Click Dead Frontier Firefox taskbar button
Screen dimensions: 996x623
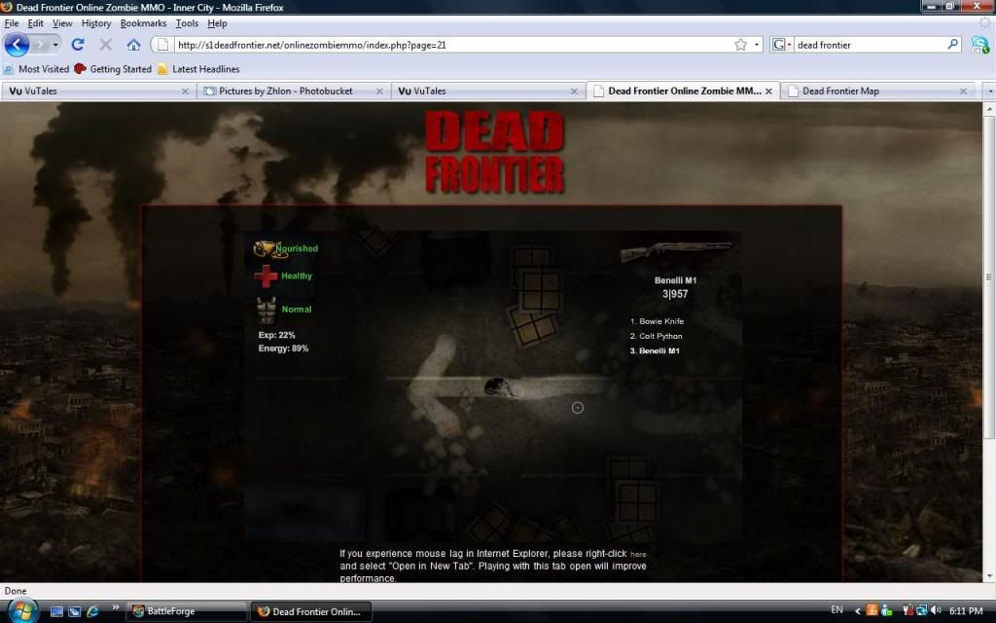pyautogui.click(x=310, y=611)
